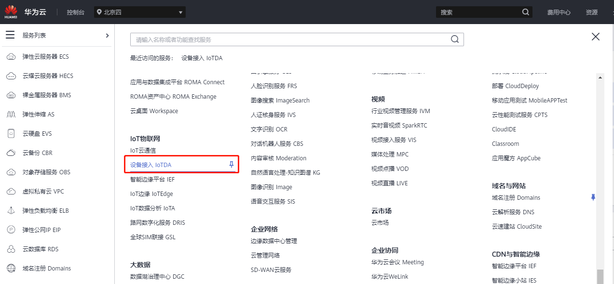Open ROMA资产中心 ROMA Exchange
614x284 pixels.
coord(173,96)
